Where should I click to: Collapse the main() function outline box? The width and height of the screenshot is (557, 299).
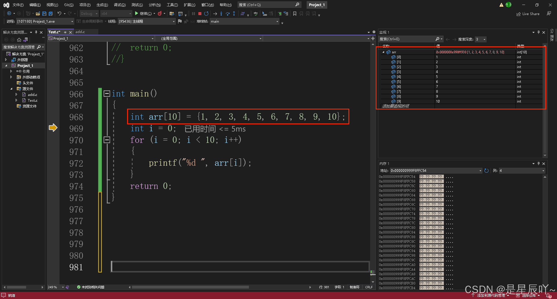[107, 94]
